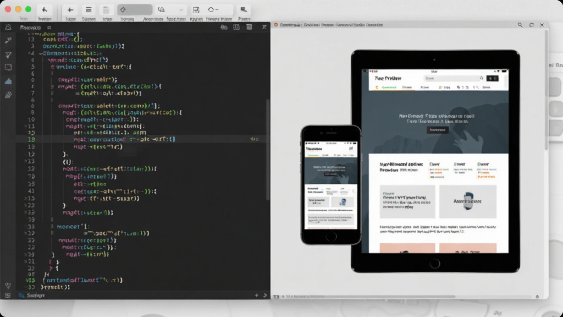Click the blue shape icon in left sidebar
Image resolution: width=563 pixels, height=317 pixels.
(8, 81)
